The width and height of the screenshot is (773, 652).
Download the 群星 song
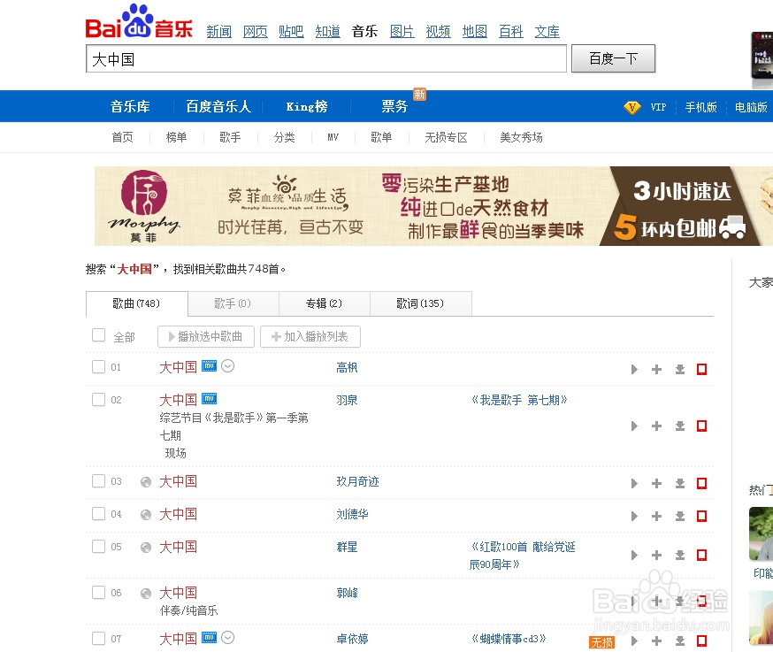click(680, 556)
